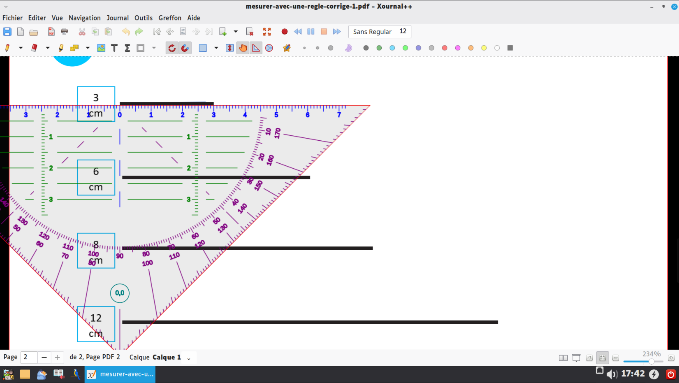This screenshot has width=679, height=383.
Task: Select the magenta color swatch
Action: (x=458, y=48)
